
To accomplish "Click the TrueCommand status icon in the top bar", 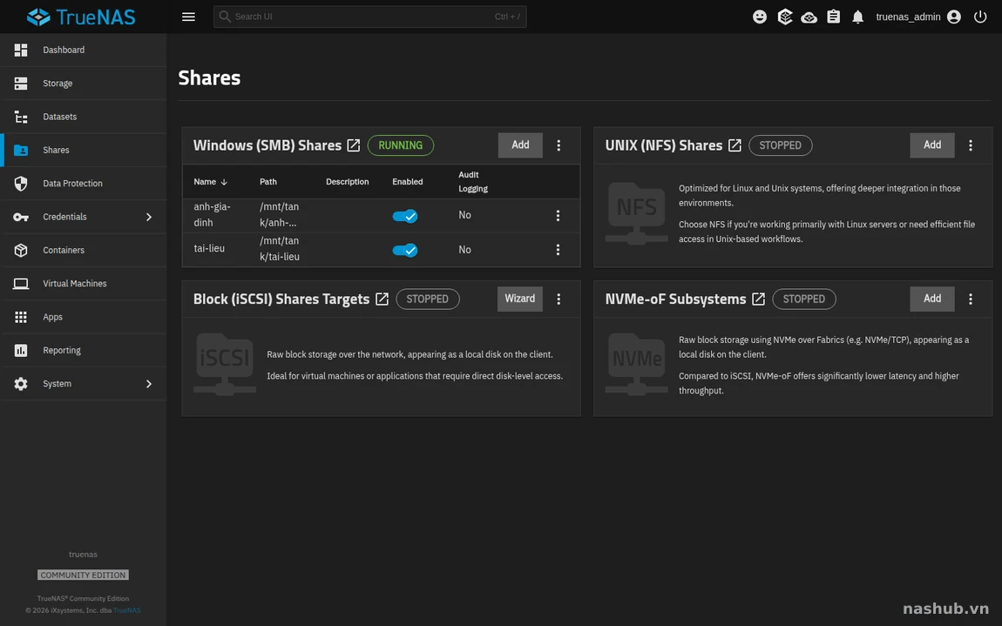I will 785,17.
